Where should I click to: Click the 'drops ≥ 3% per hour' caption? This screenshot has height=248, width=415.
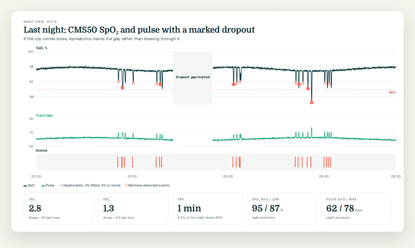pos(44,218)
